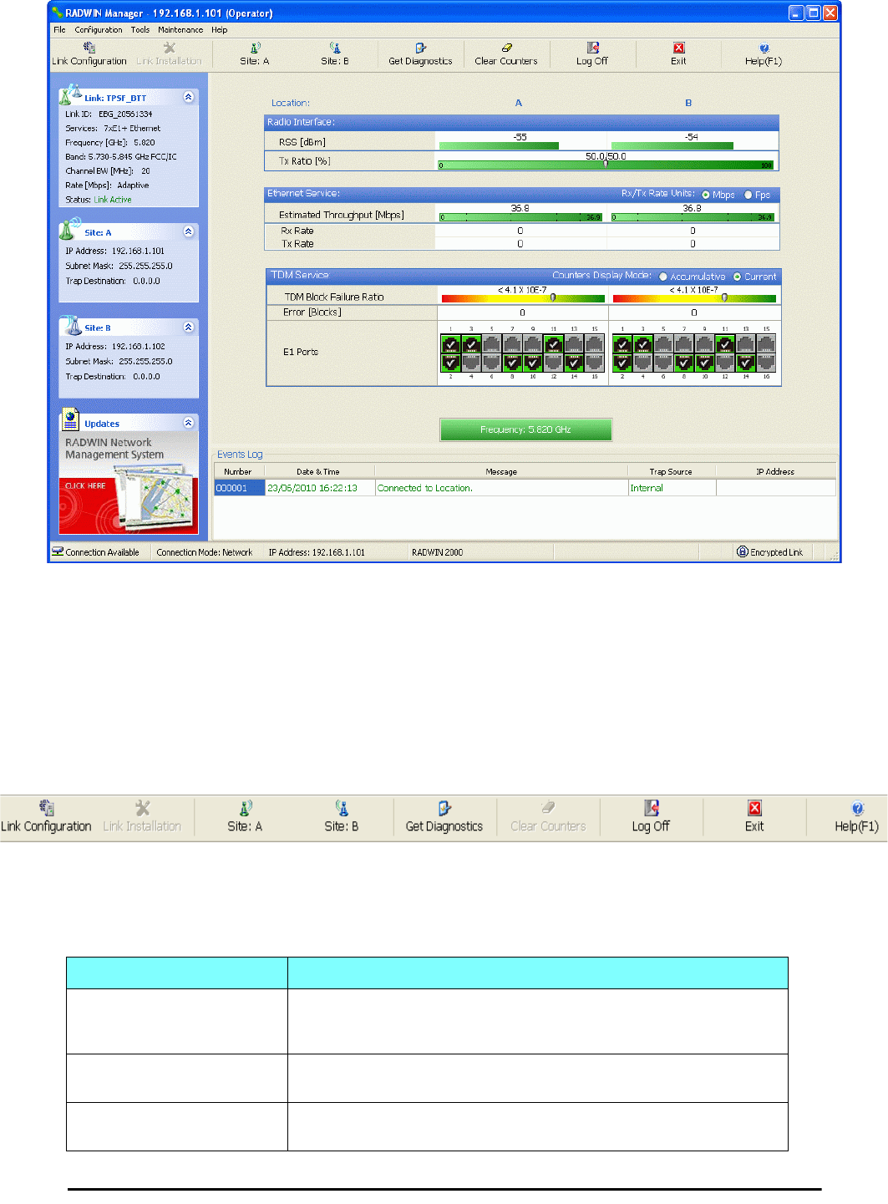888x1204 pixels.
Task: Click the Connected to Location message
Action: pos(425,488)
